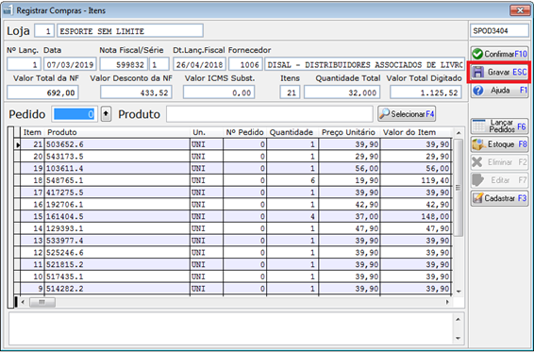
Task: Click grid horizontal scrollbar left arrow
Action: pyautogui.click(x=24, y=302)
